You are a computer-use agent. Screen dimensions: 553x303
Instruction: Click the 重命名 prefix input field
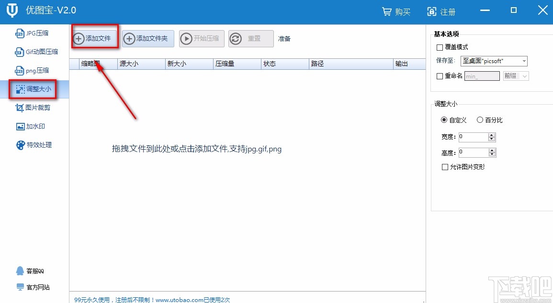coord(481,76)
